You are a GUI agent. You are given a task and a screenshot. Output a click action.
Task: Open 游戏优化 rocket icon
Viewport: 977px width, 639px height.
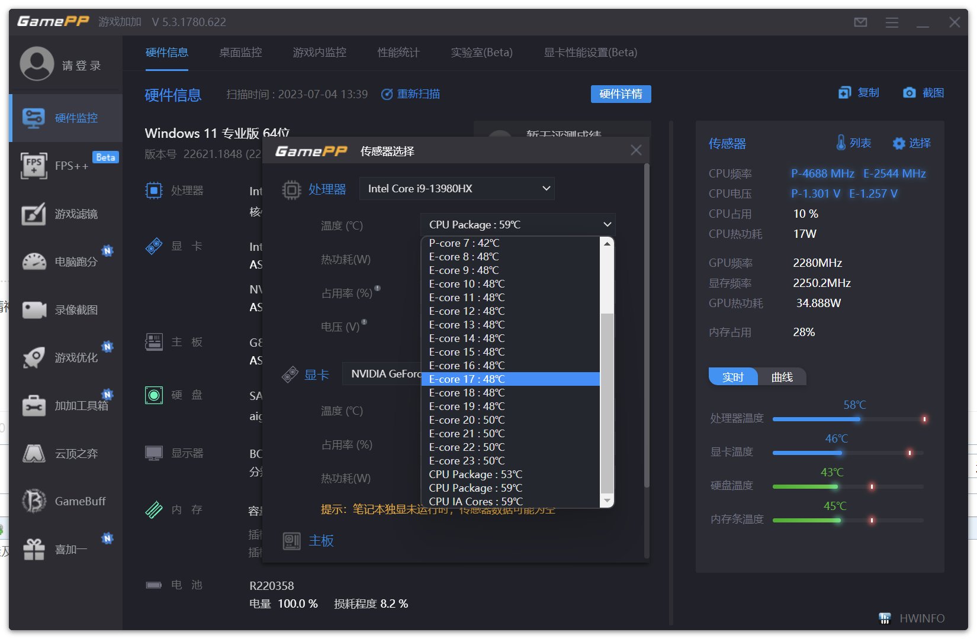click(34, 357)
